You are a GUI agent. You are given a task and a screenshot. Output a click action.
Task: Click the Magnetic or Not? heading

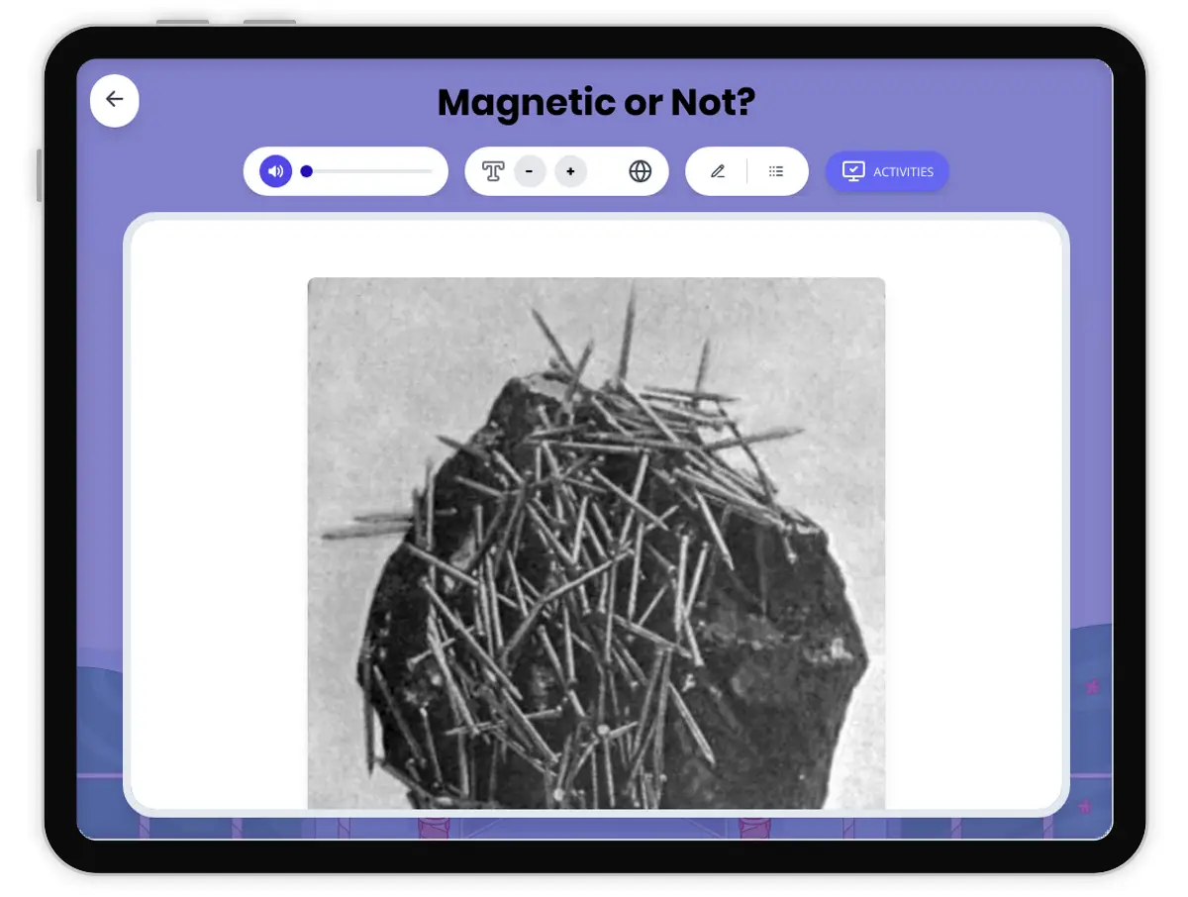pyautogui.click(x=595, y=102)
